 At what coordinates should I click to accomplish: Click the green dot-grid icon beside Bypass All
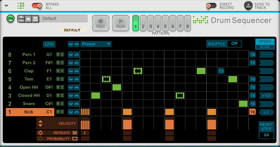click(21, 6)
